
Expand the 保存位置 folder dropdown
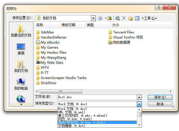point(94,18)
